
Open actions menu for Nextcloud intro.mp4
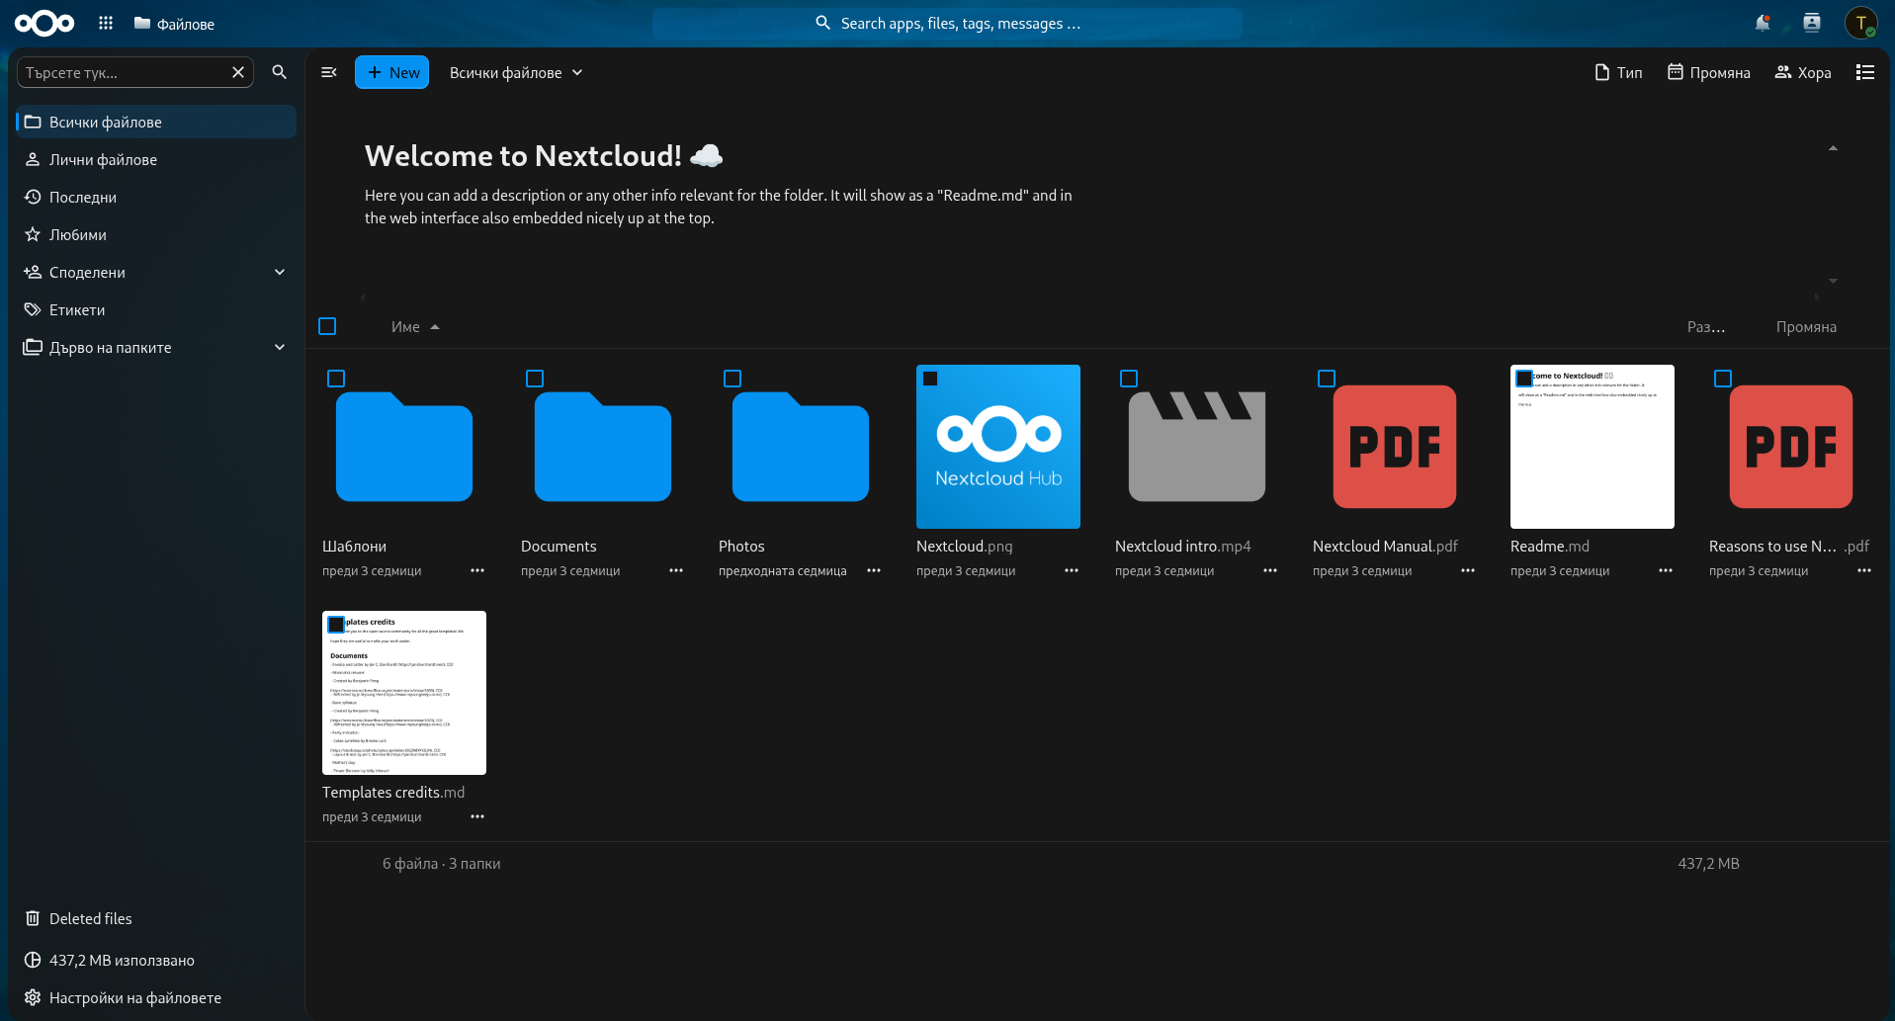click(x=1270, y=570)
